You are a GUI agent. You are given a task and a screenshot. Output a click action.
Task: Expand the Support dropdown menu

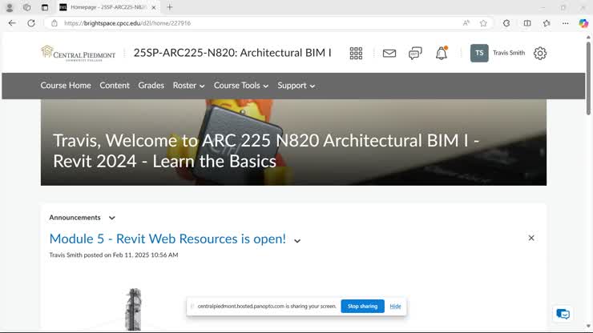point(296,86)
